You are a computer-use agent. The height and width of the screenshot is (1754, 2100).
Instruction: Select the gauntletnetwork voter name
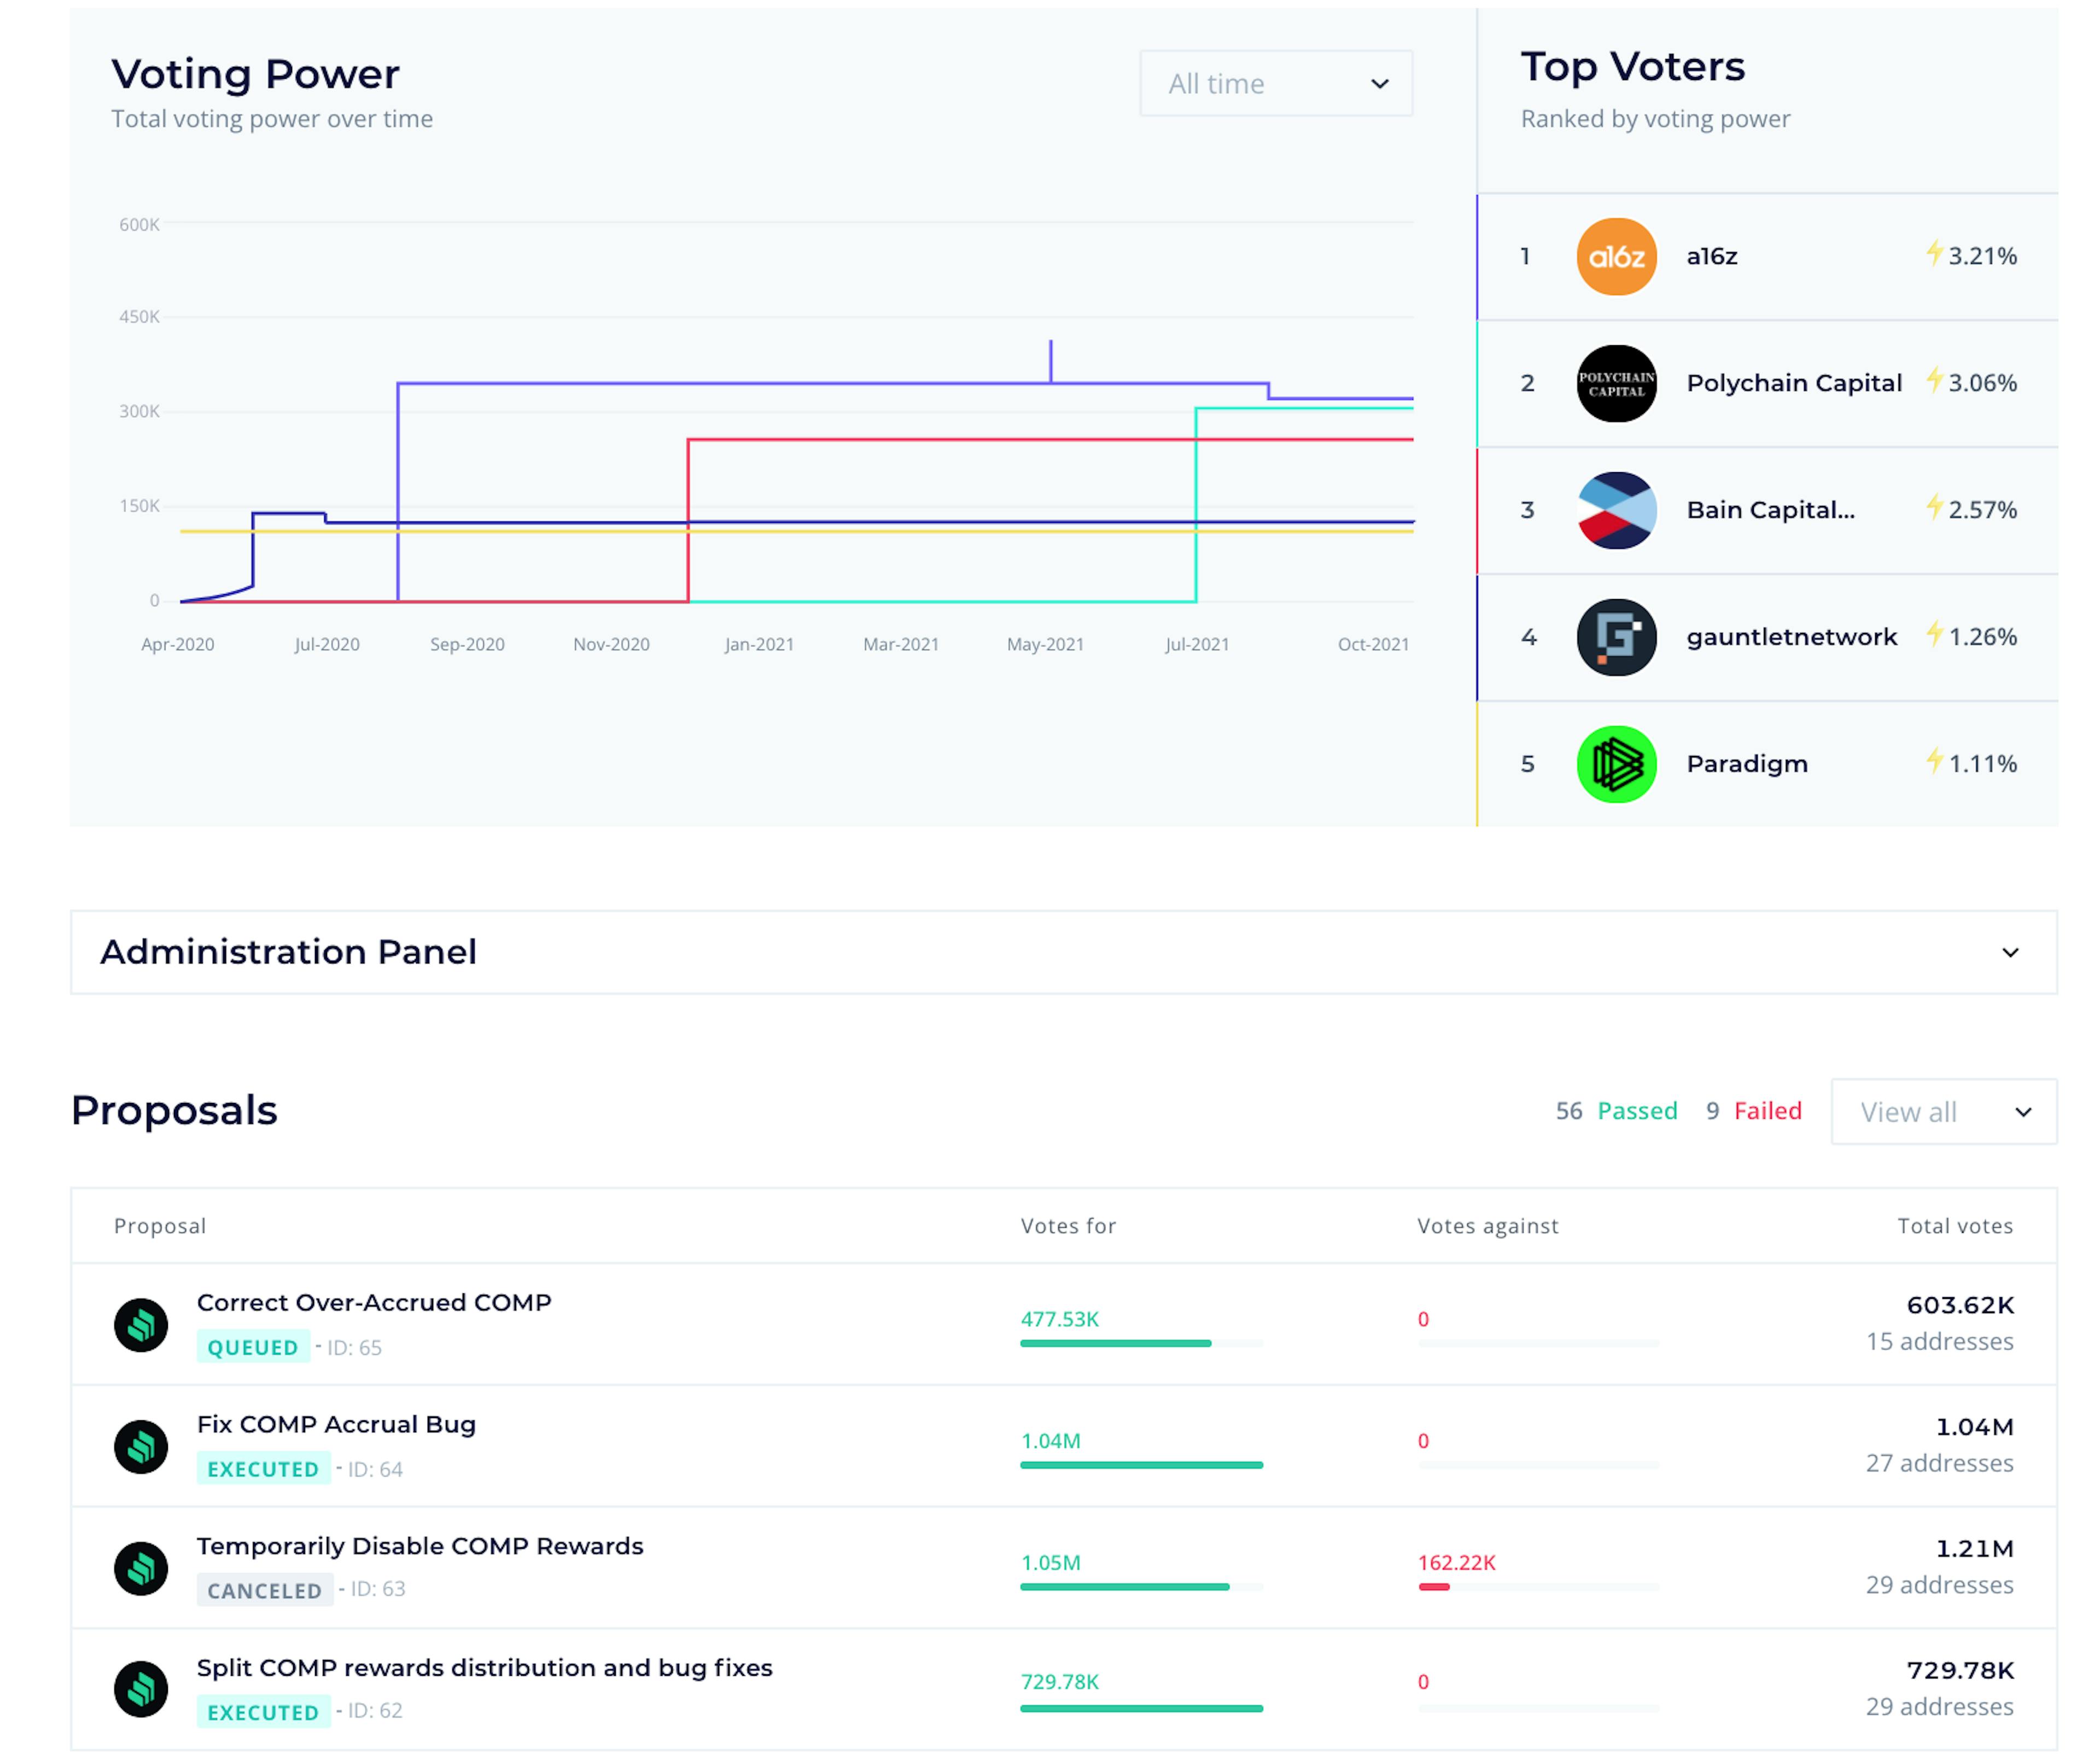1791,637
